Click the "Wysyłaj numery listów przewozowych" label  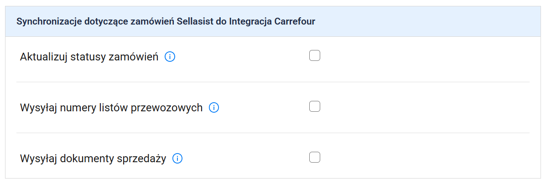[x=111, y=108]
